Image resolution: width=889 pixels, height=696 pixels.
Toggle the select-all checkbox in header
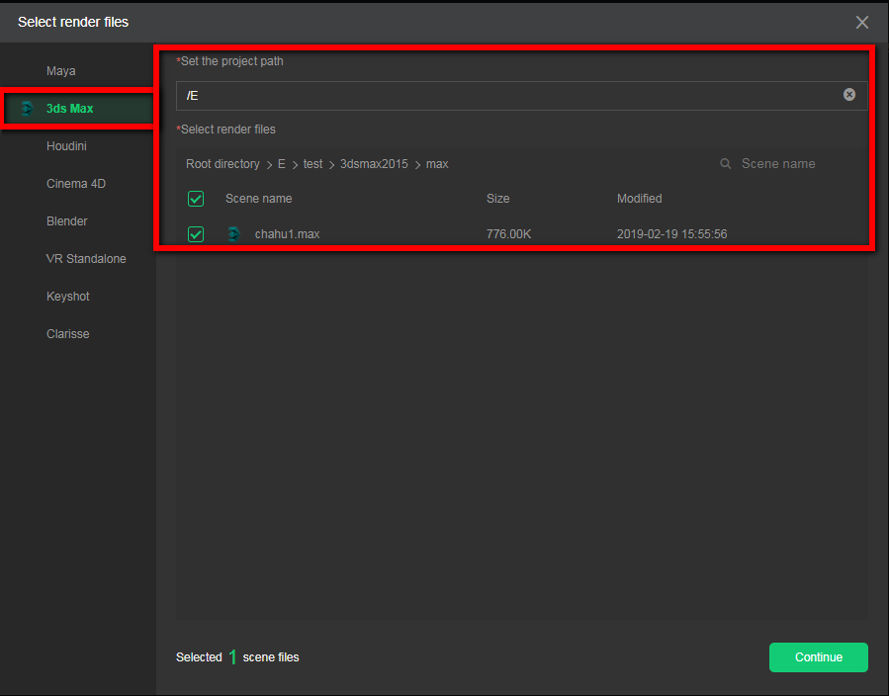(x=196, y=199)
